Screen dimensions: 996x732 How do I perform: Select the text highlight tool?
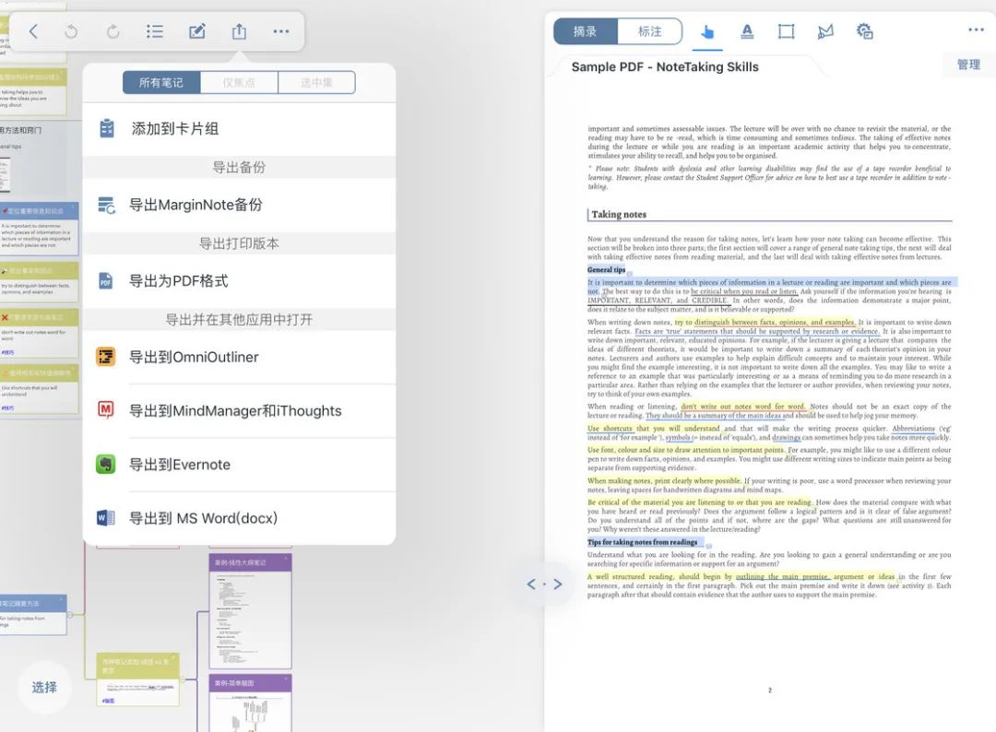747,31
